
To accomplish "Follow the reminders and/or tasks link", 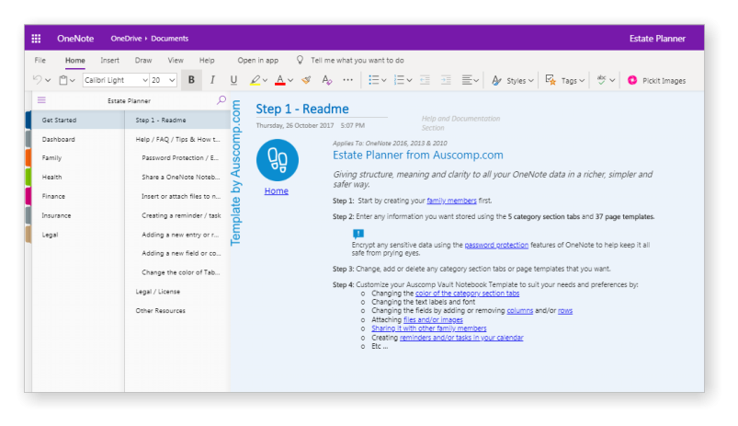I will point(461,338).
